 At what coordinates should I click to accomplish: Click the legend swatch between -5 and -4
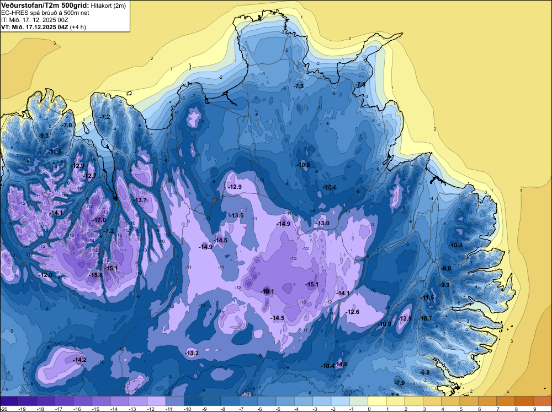pyautogui.click(x=285, y=401)
